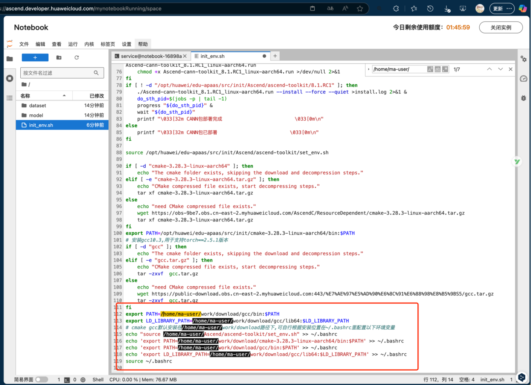Image resolution: width=531 pixels, height=385 pixels.
Task: Click the 行 112, 列 14 cursor position
Action: 438,380
